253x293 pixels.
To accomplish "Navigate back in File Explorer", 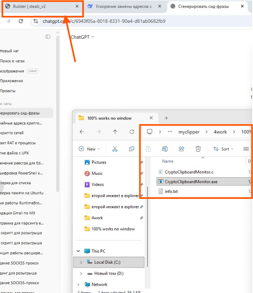I will tap(82, 132).
